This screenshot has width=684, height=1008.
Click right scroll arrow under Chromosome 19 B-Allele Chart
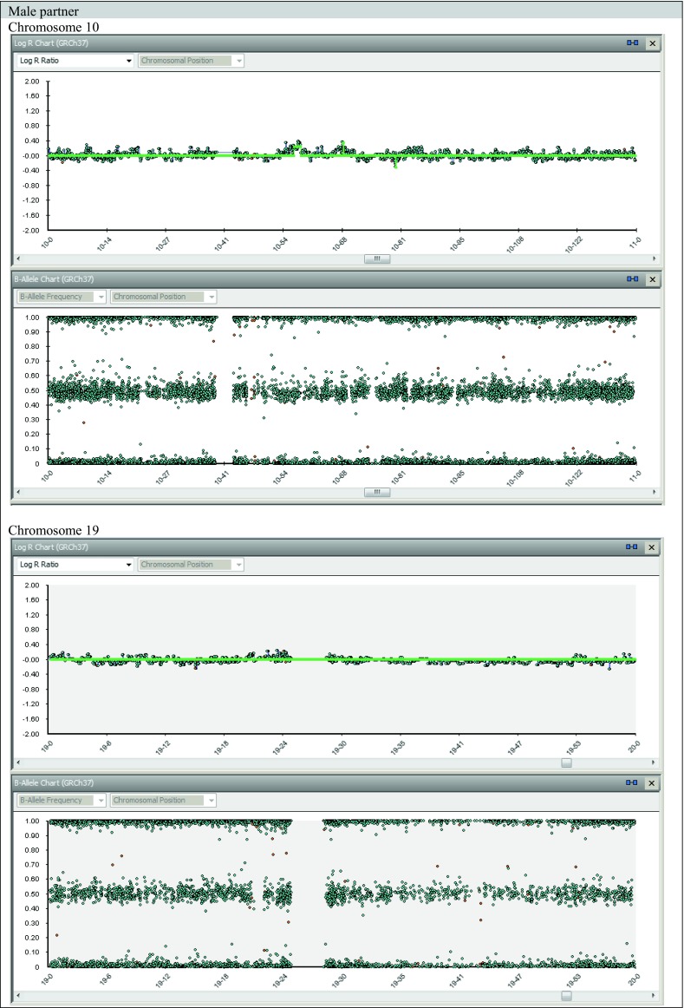coord(653,996)
